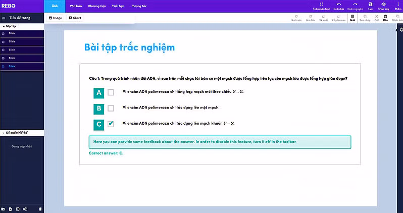
Task: Click the circular duplicate icon at bottom
Action: pos(25,209)
